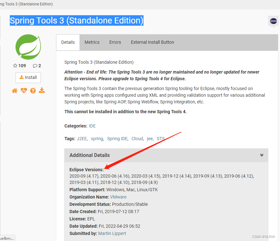Click the Eclipse logo badge at top right
Screen dimensions: 280x241
click(x=273, y=21)
